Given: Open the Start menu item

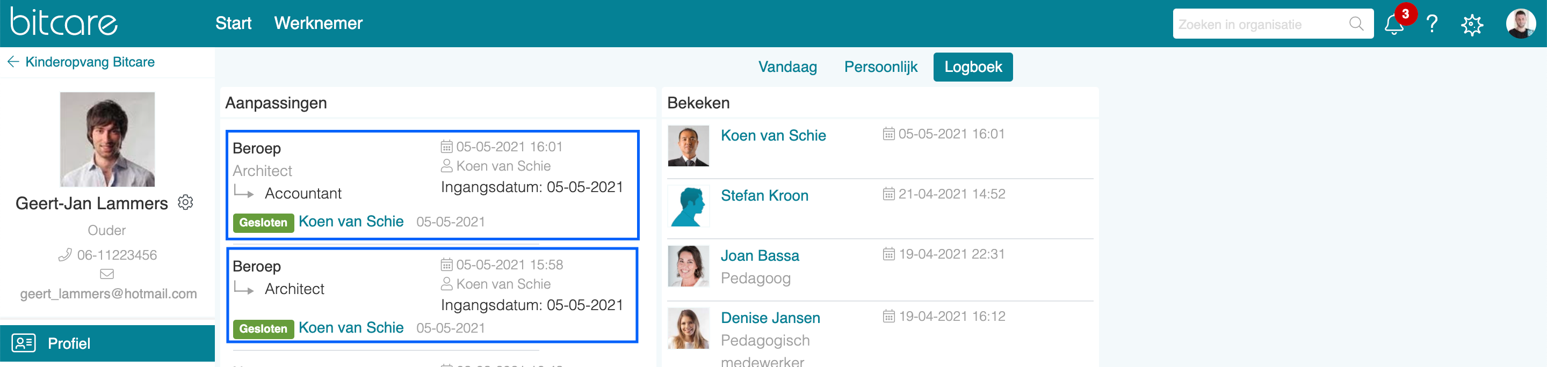Looking at the screenshot, I should tap(233, 24).
